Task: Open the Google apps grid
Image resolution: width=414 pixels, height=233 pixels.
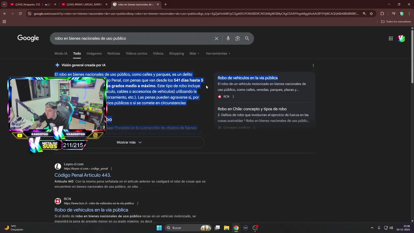Action: 391,39
